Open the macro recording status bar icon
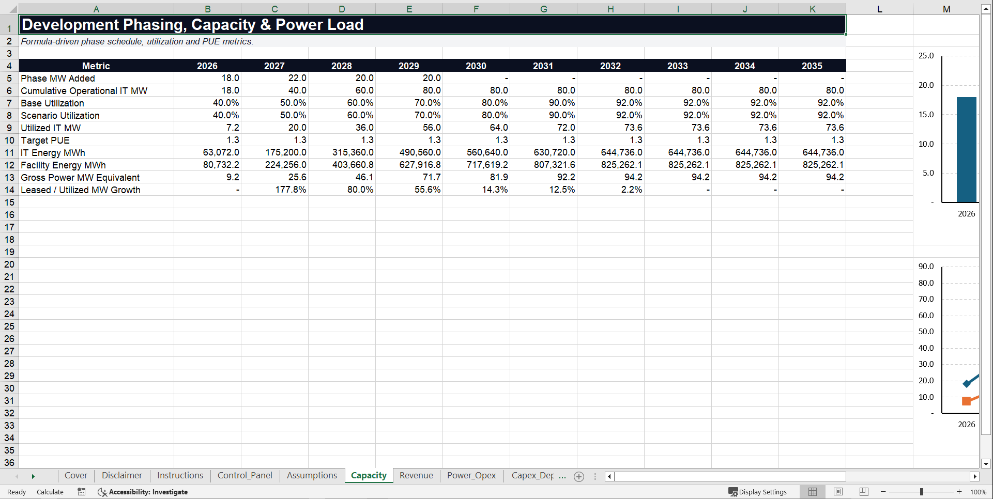This screenshot has width=993, height=499. (82, 492)
